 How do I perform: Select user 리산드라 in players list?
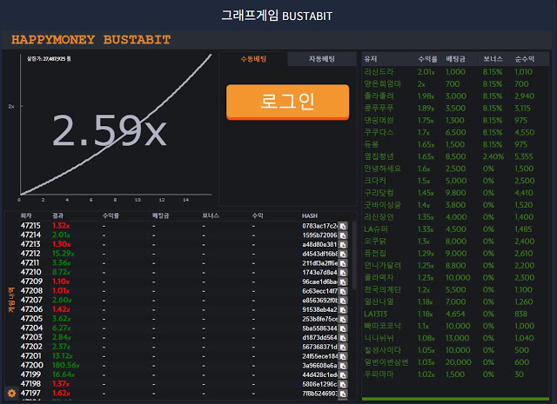click(379, 71)
